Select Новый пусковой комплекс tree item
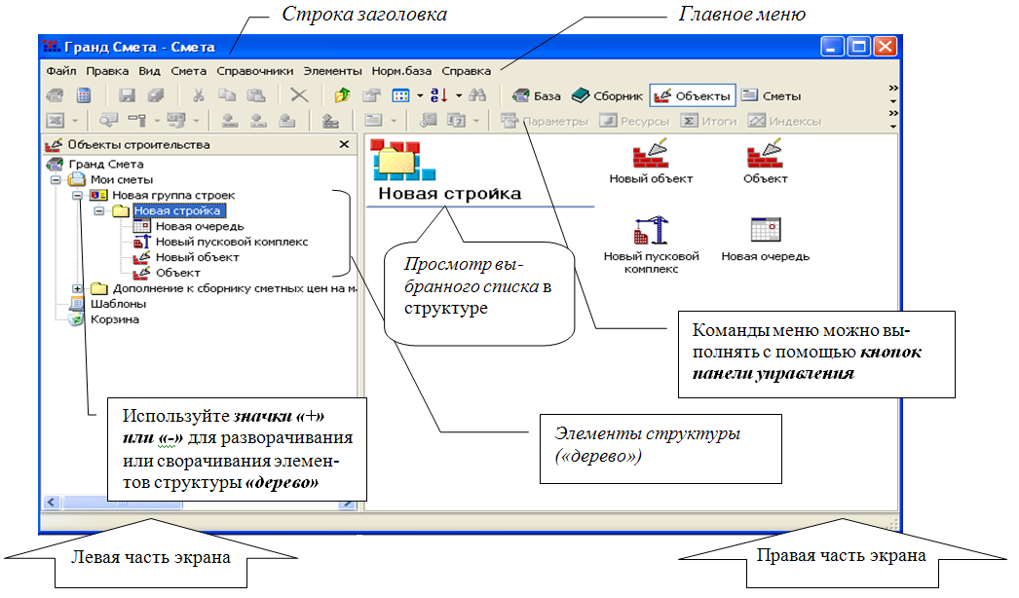The width and height of the screenshot is (1019, 598). 231,243
